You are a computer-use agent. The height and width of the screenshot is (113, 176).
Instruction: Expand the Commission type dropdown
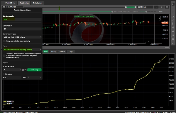22,37
